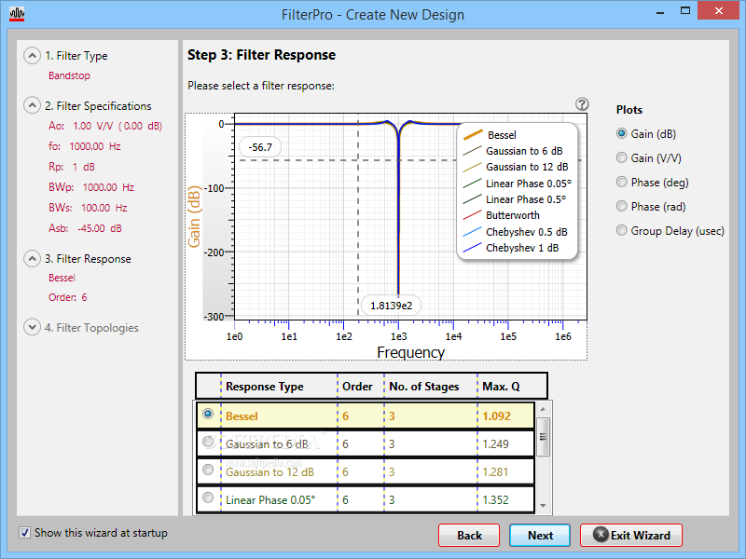The width and height of the screenshot is (746, 559).
Task: Click the Order column header
Action: point(361,387)
